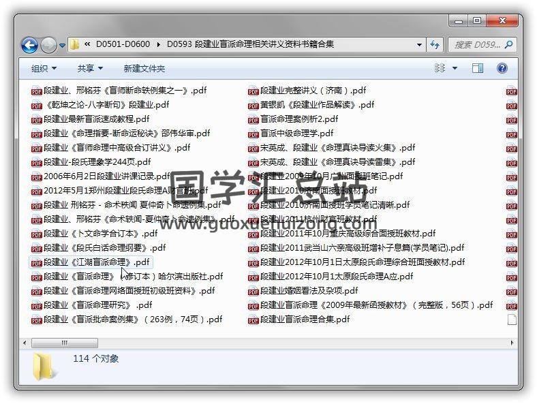Select file 段建业、邢铭芬《命术轶闻-夏仲奇卜命遗例集》.pdf
The image size is (537, 404).
click(x=132, y=219)
